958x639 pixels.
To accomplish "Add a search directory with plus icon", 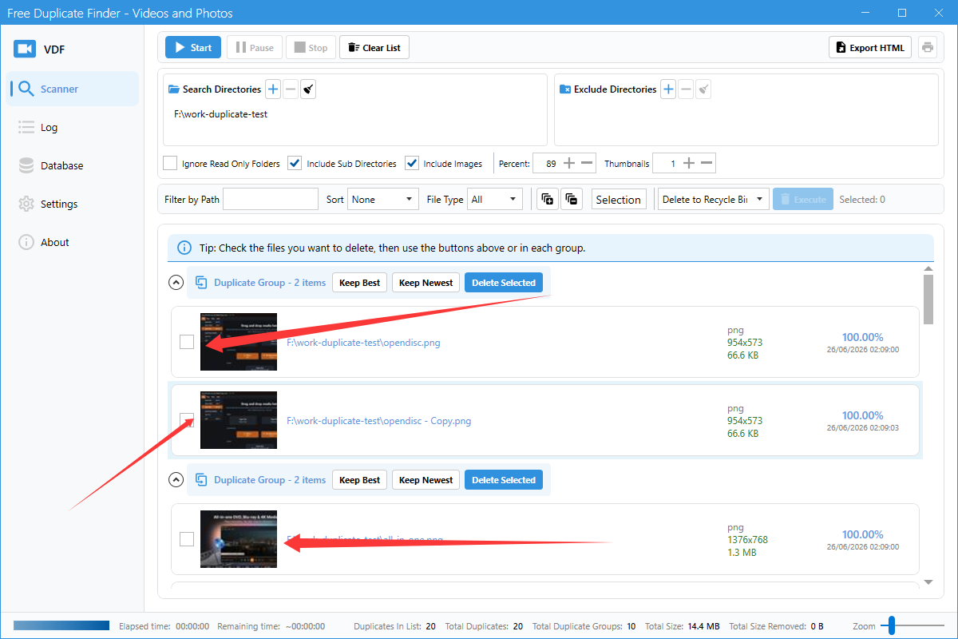I will [x=272, y=89].
